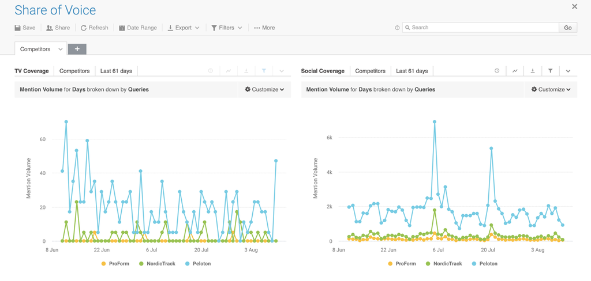
Task: Add a new tab with the plus button
Action: [x=77, y=50]
